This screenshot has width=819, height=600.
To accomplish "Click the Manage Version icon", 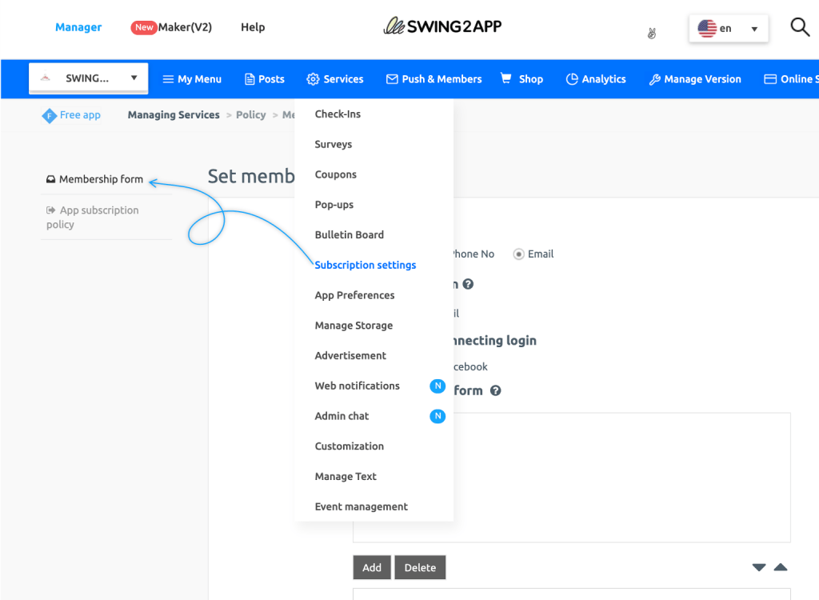I will [x=656, y=78].
